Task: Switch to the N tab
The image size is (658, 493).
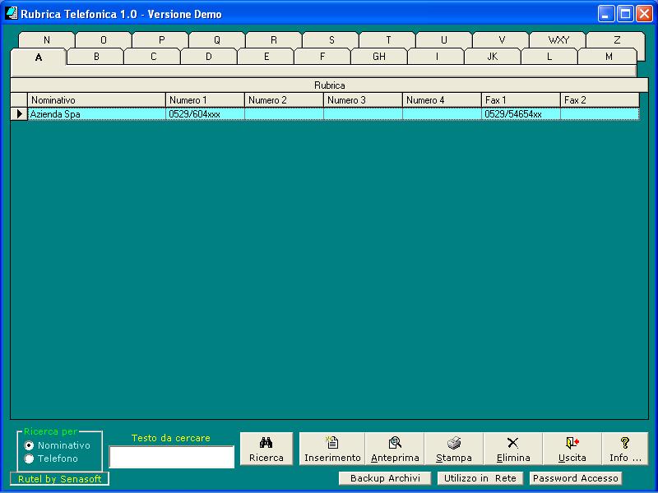Action: click(47, 39)
